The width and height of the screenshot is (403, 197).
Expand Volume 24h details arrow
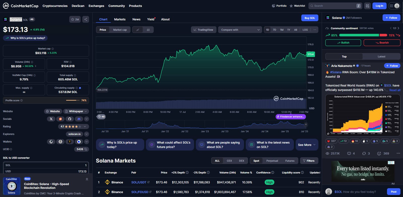pyautogui.click(x=36, y=66)
